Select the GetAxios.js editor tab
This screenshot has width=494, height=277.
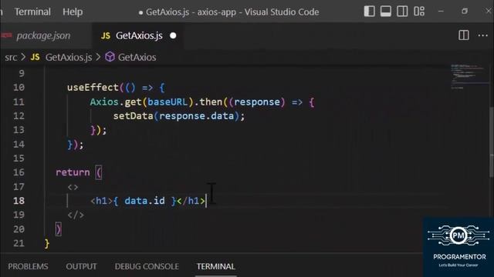pos(139,36)
